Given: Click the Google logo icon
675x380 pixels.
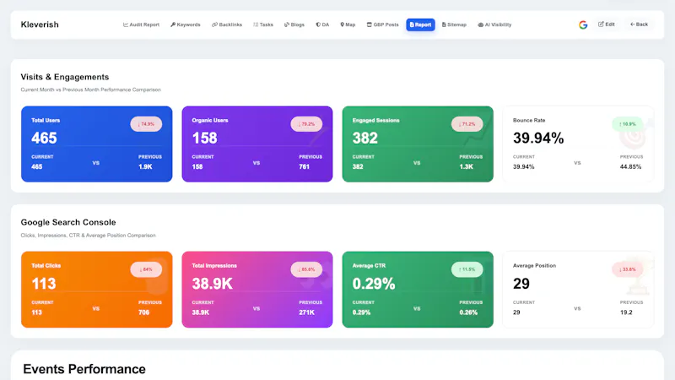Looking at the screenshot, I should click(x=583, y=25).
